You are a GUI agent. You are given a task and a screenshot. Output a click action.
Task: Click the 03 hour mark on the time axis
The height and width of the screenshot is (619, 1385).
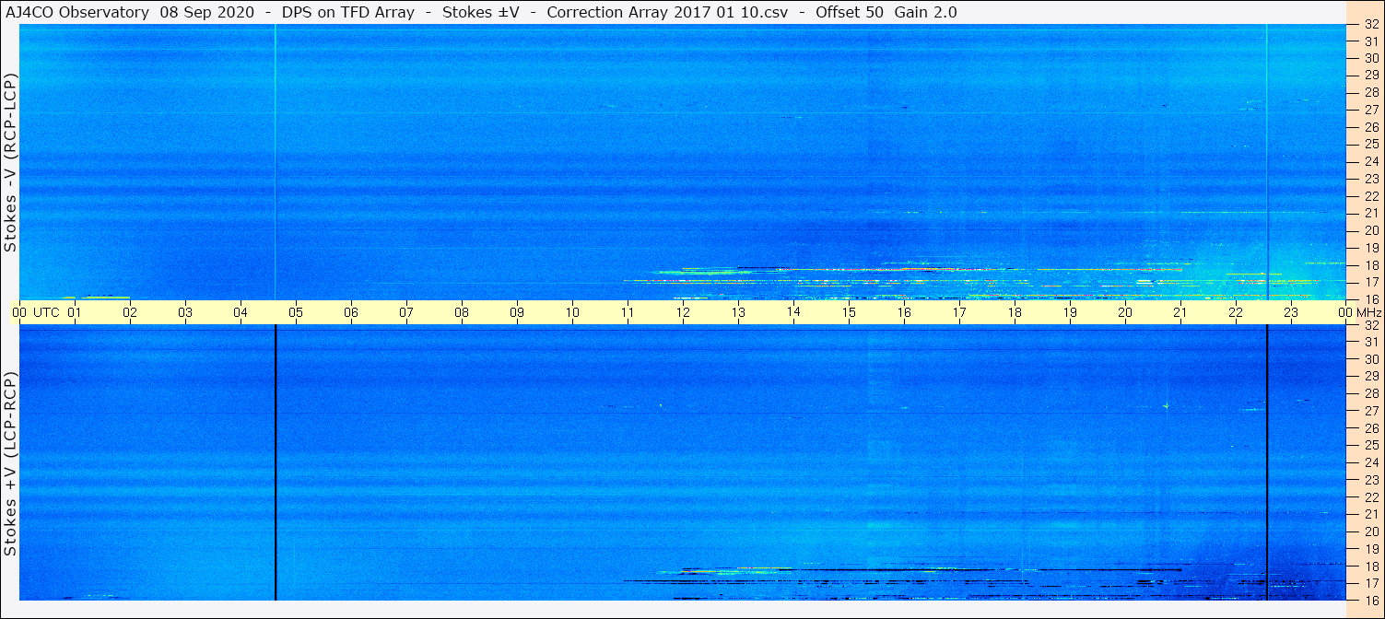[185, 312]
